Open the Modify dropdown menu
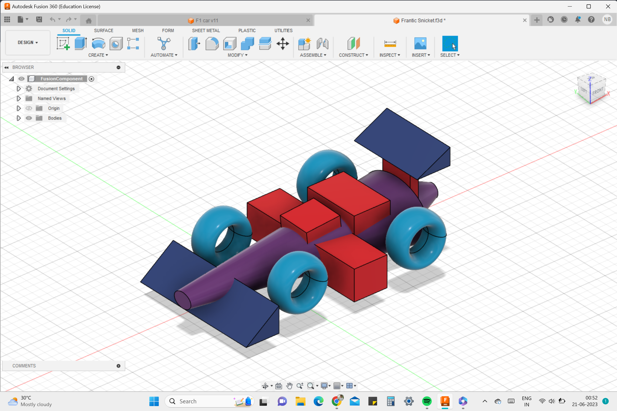 (x=237, y=55)
